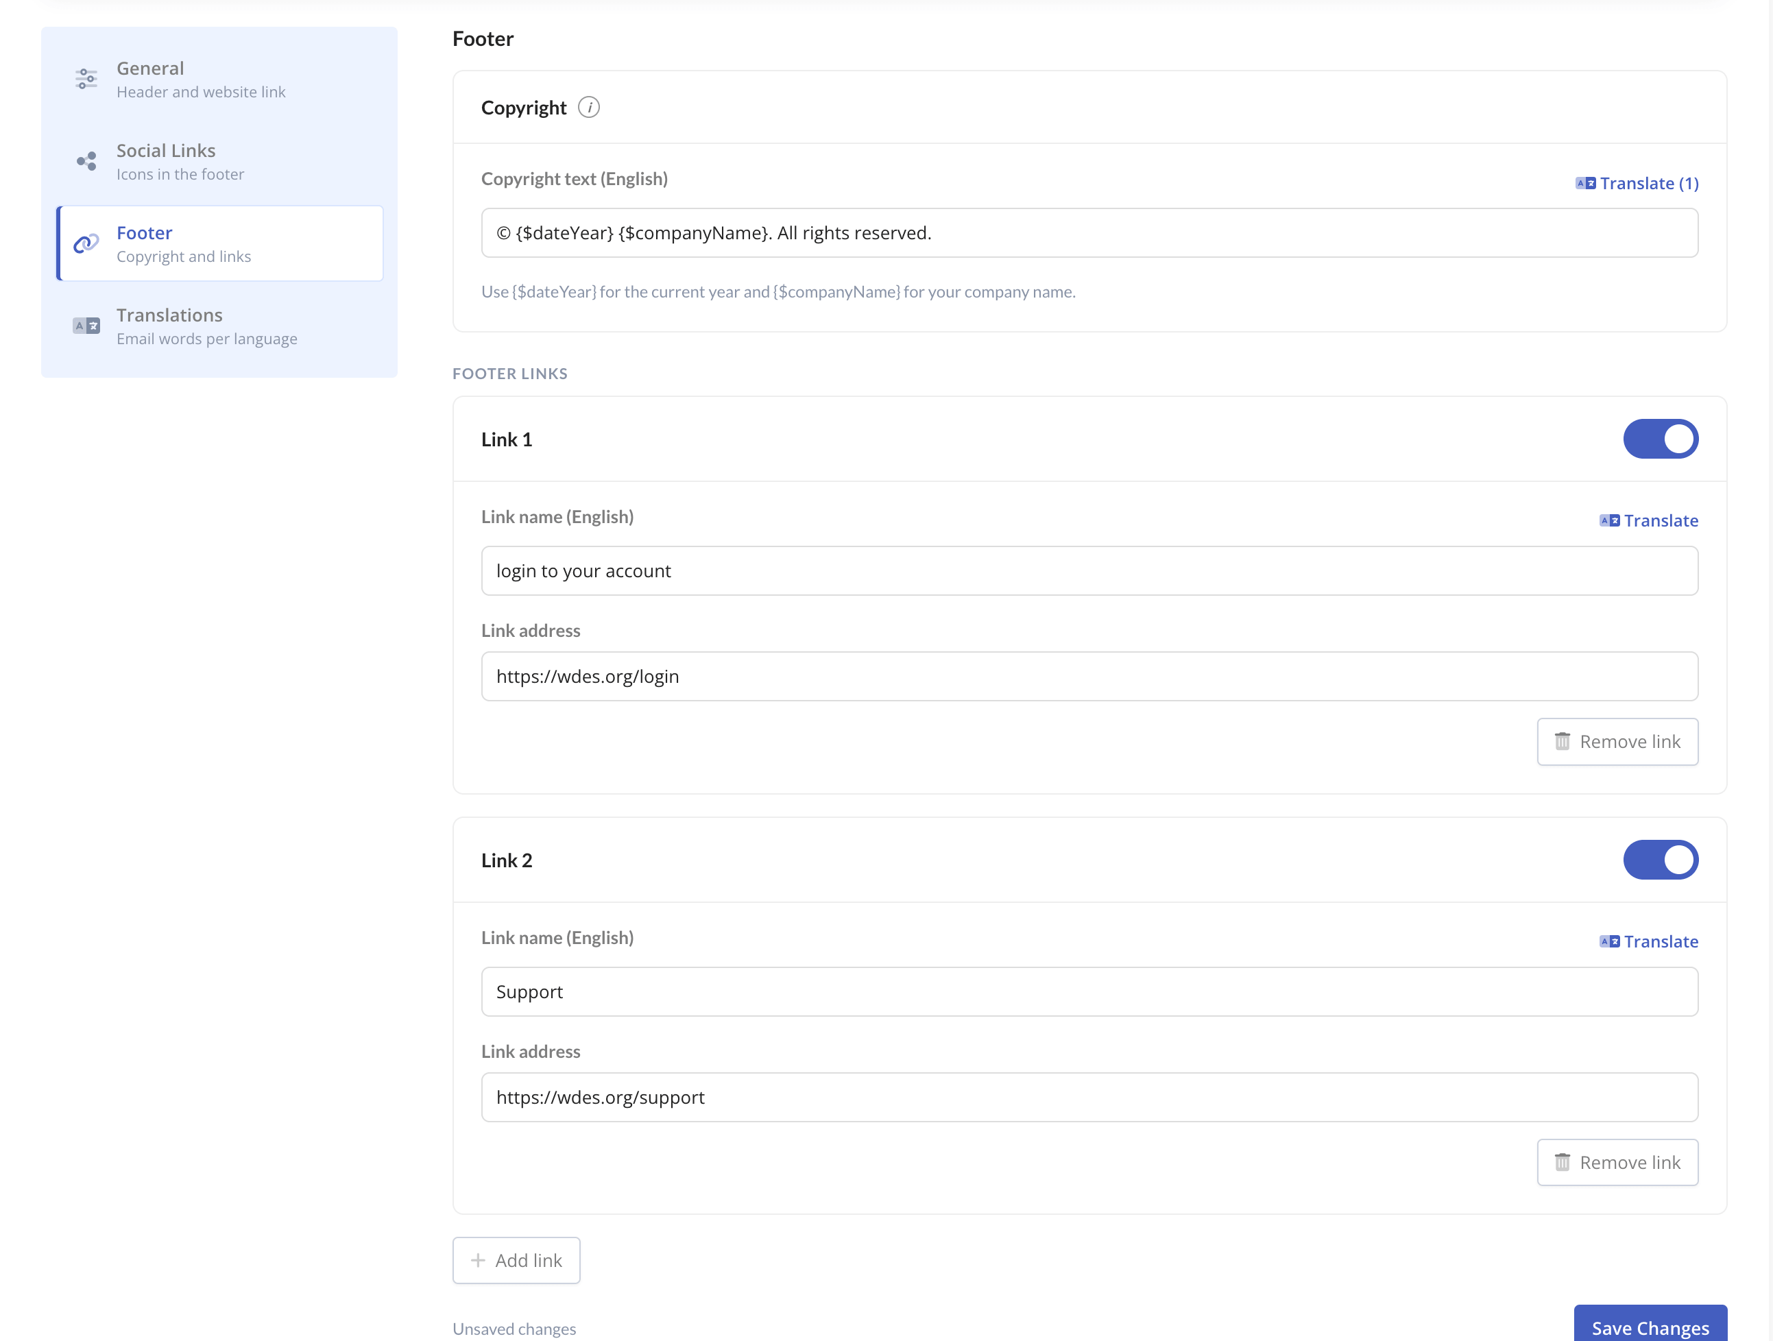Click the translate icon beside Translate (1)
The height and width of the screenshot is (1341, 1773).
(1585, 184)
